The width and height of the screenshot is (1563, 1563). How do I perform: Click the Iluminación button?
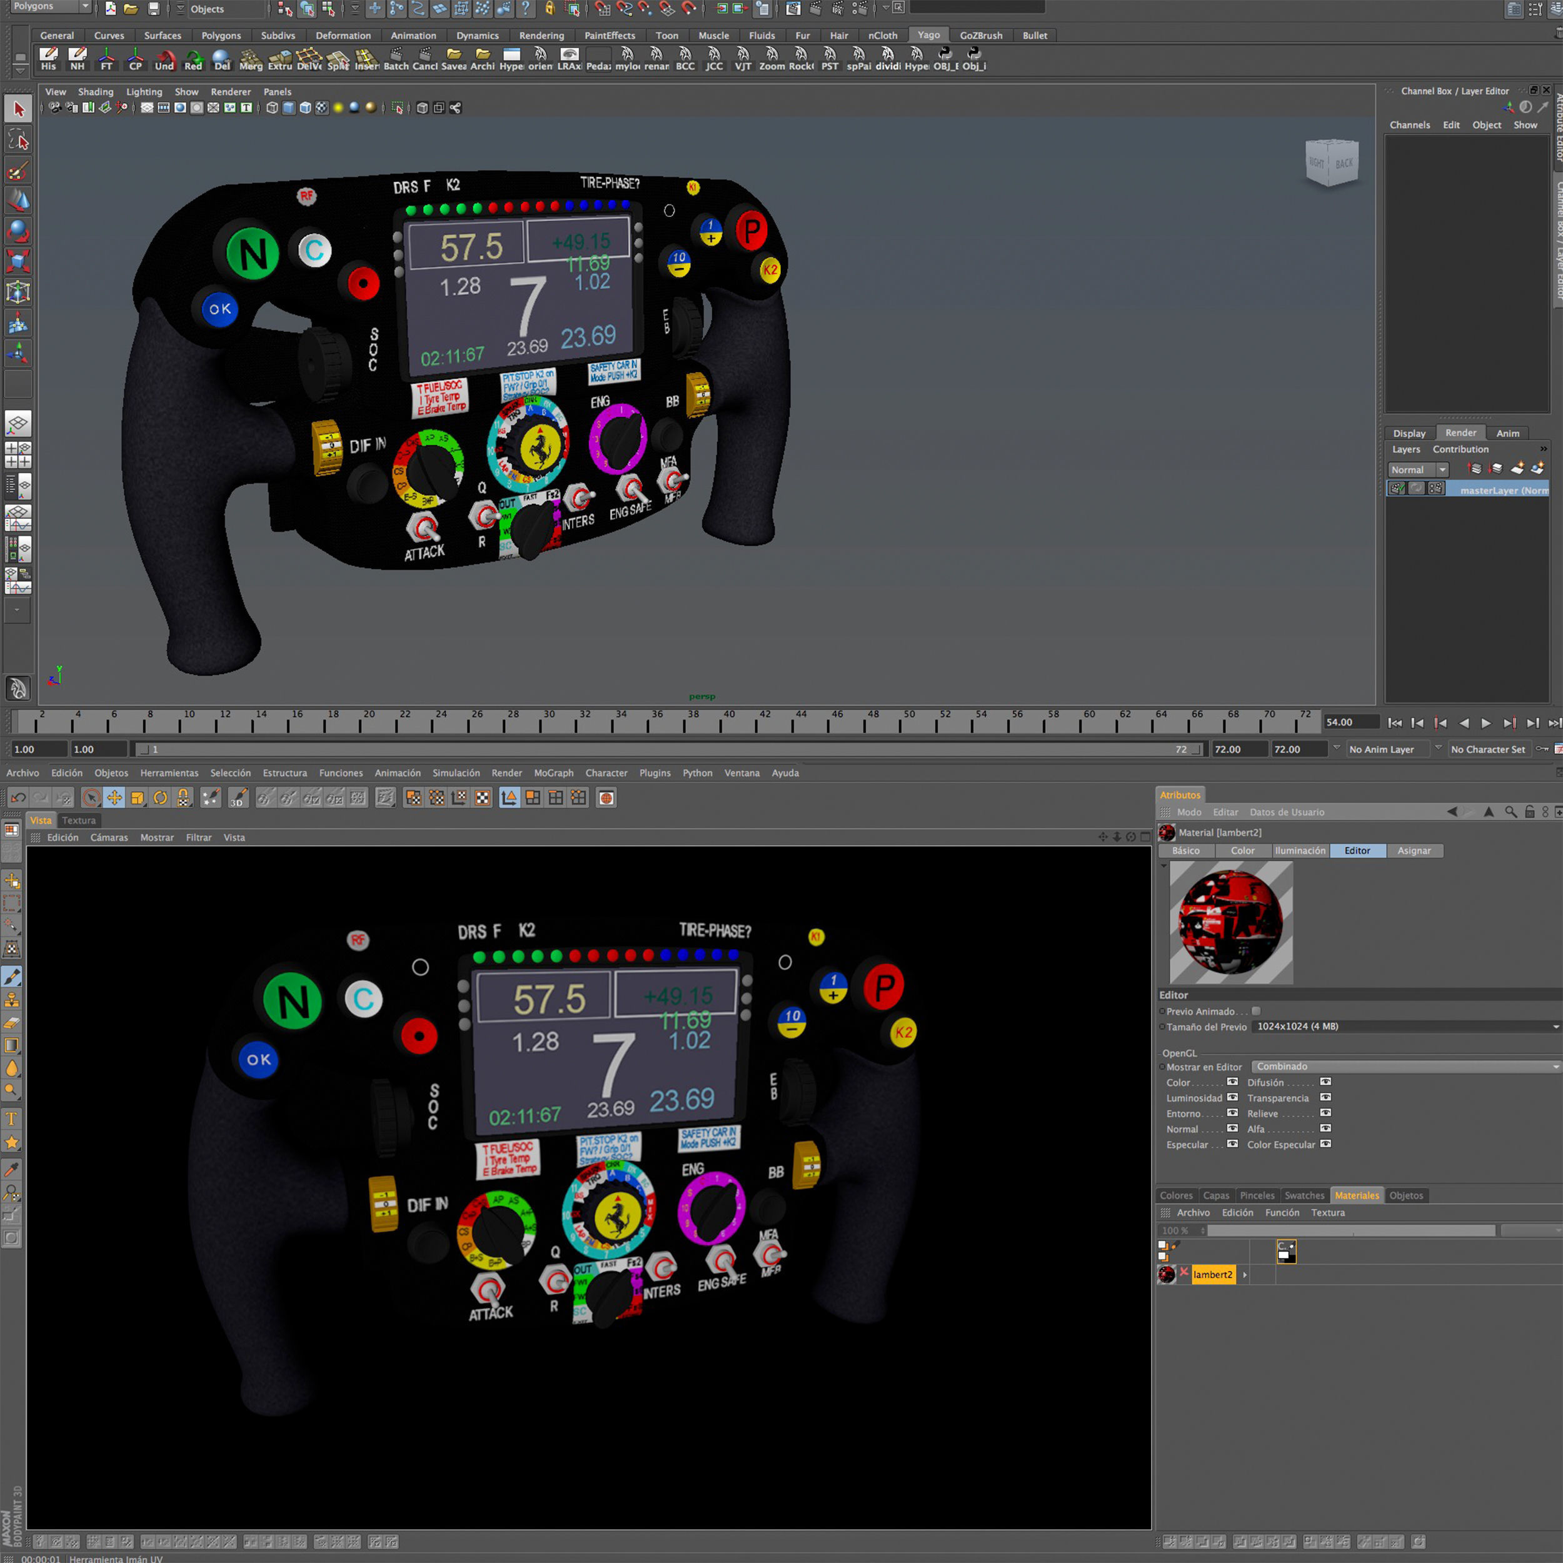tap(1300, 850)
